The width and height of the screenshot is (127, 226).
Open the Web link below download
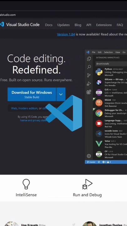[14, 108]
